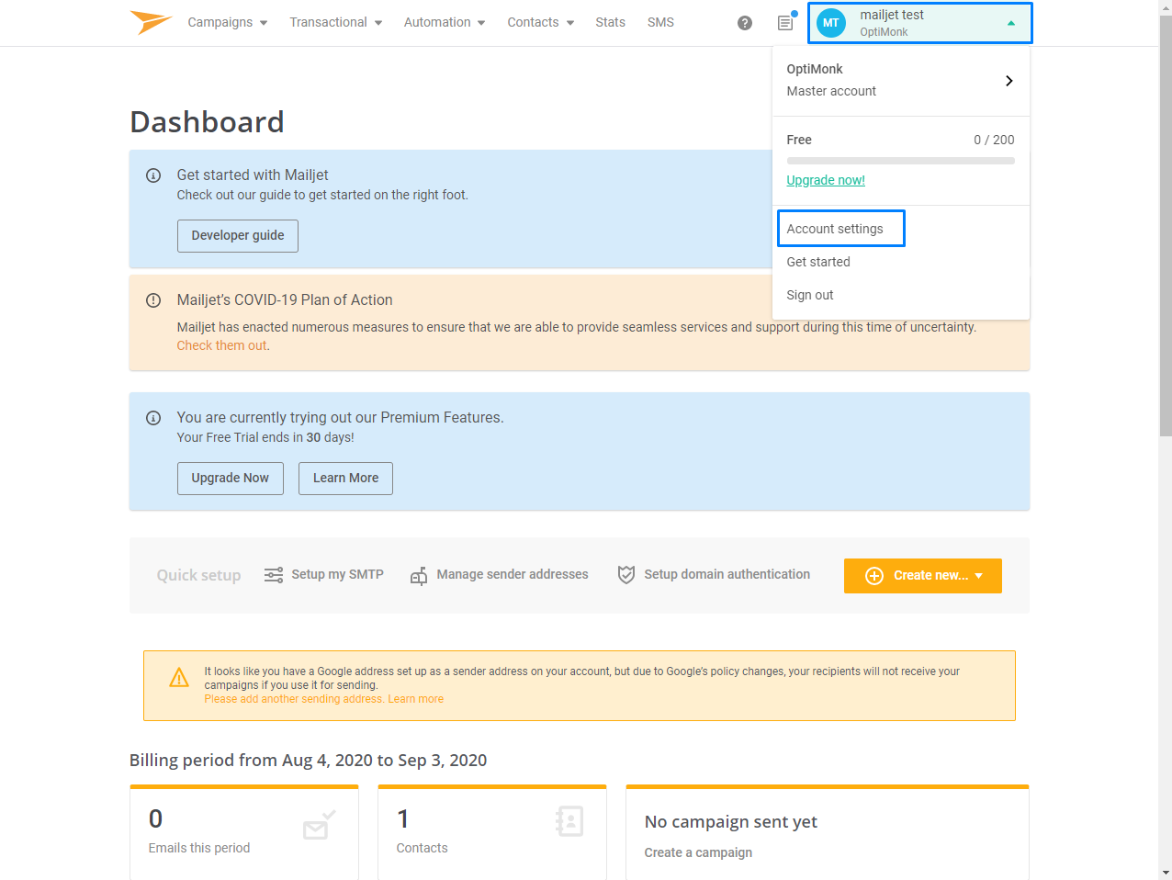Click the Create a campaign link

698,852
